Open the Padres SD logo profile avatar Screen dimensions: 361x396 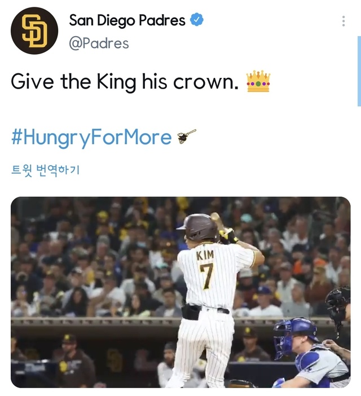coord(34,30)
